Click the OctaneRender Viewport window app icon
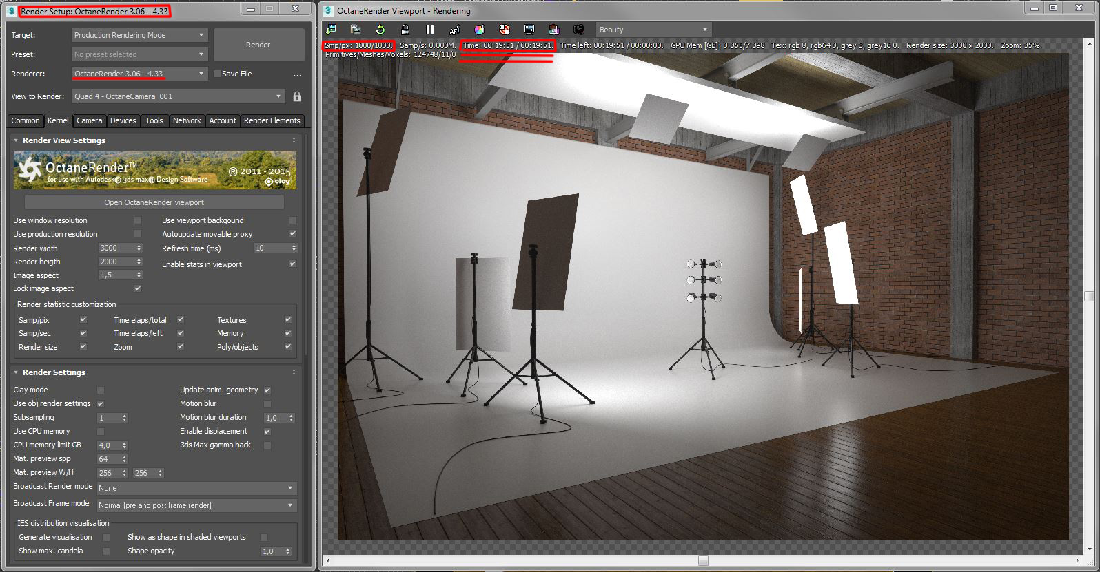The width and height of the screenshot is (1100, 572). coord(328,10)
